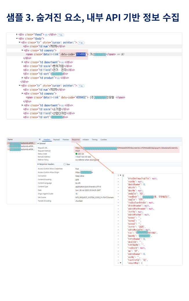This screenshot has height=301, width=189.
Task: Expand the td product div ellipsis
Action: pyautogui.click(x=58, y=78)
